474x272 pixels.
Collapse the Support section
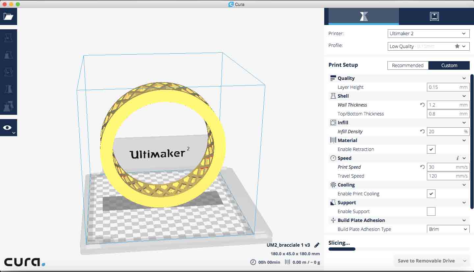click(x=464, y=203)
